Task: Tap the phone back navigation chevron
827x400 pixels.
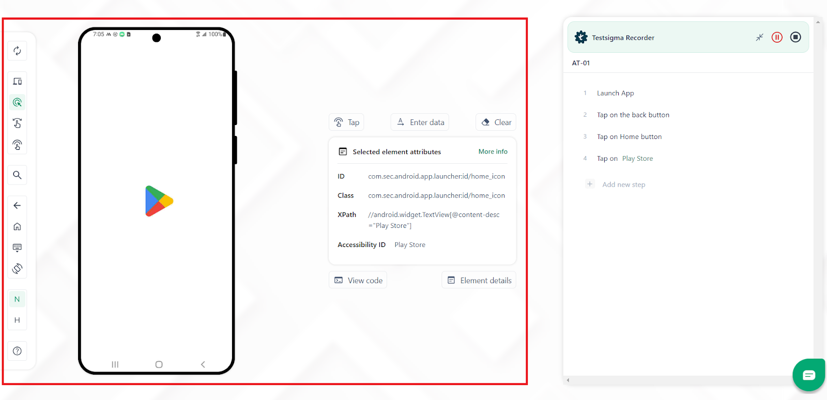Action: (203, 364)
